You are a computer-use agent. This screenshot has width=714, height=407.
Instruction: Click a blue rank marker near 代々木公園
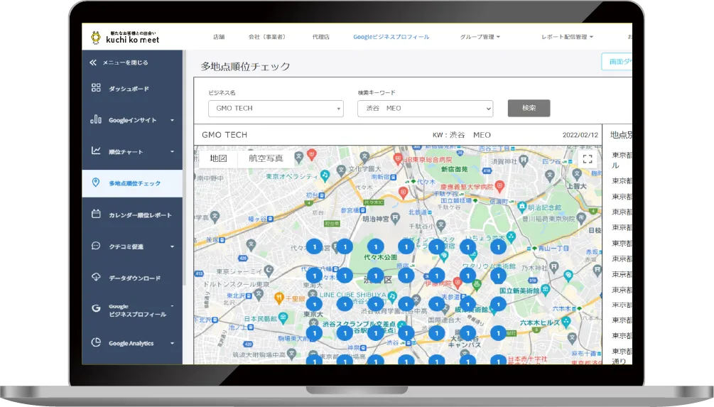click(375, 246)
